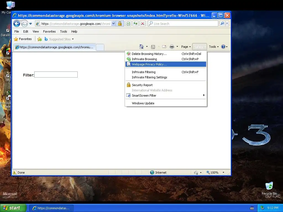Stop loading with the red X icon
Viewport: 283px width, 212px height.
coord(143,24)
